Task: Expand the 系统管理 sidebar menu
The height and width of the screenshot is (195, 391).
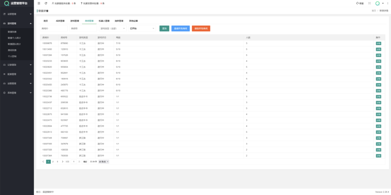Action: click(x=17, y=93)
